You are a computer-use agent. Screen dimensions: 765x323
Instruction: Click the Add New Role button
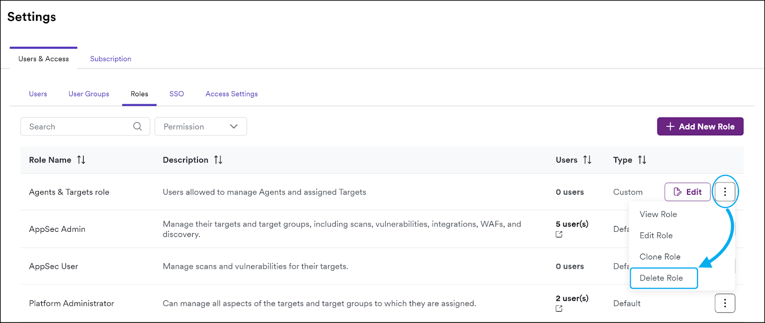pos(700,127)
